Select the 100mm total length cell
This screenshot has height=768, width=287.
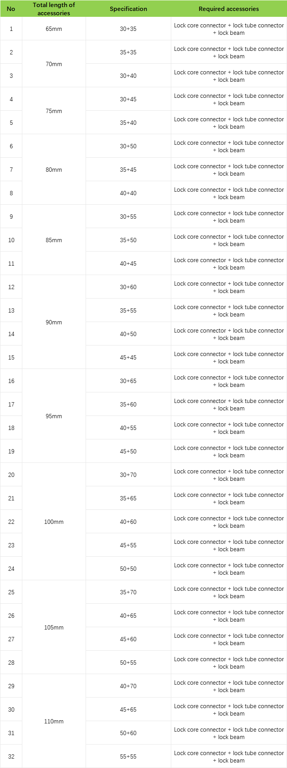[54, 522]
